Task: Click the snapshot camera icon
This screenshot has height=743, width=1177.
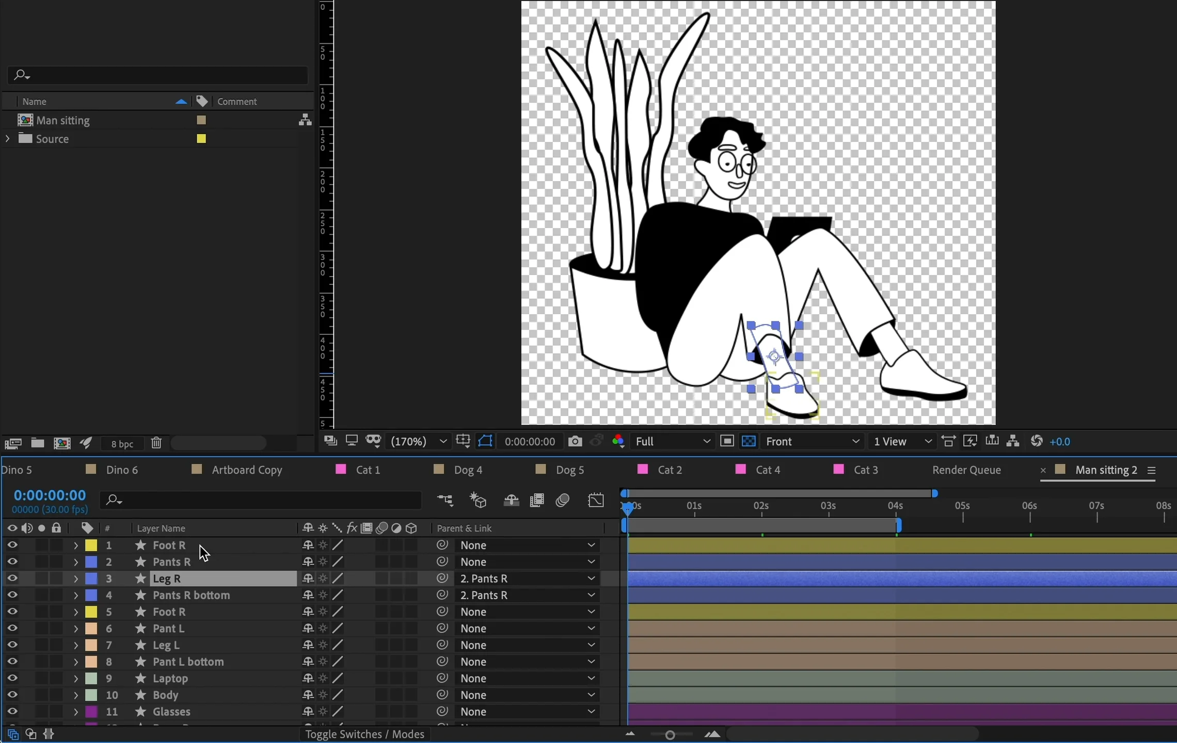Action: pos(575,441)
